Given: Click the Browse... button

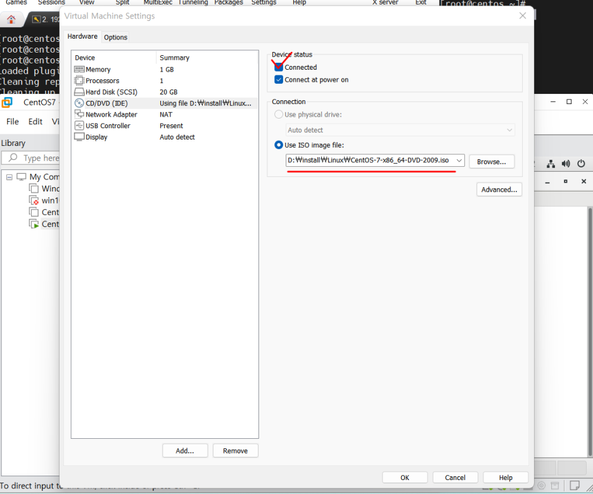Looking at the screenshot, I should coord(491,162).
